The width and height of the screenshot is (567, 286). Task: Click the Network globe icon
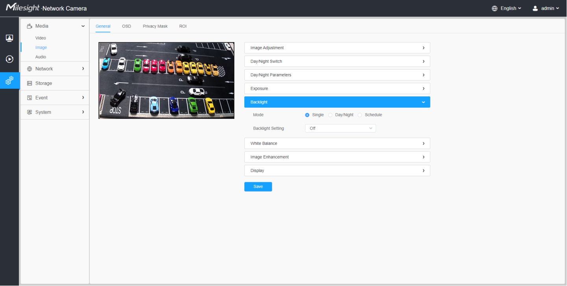[29, 69]
